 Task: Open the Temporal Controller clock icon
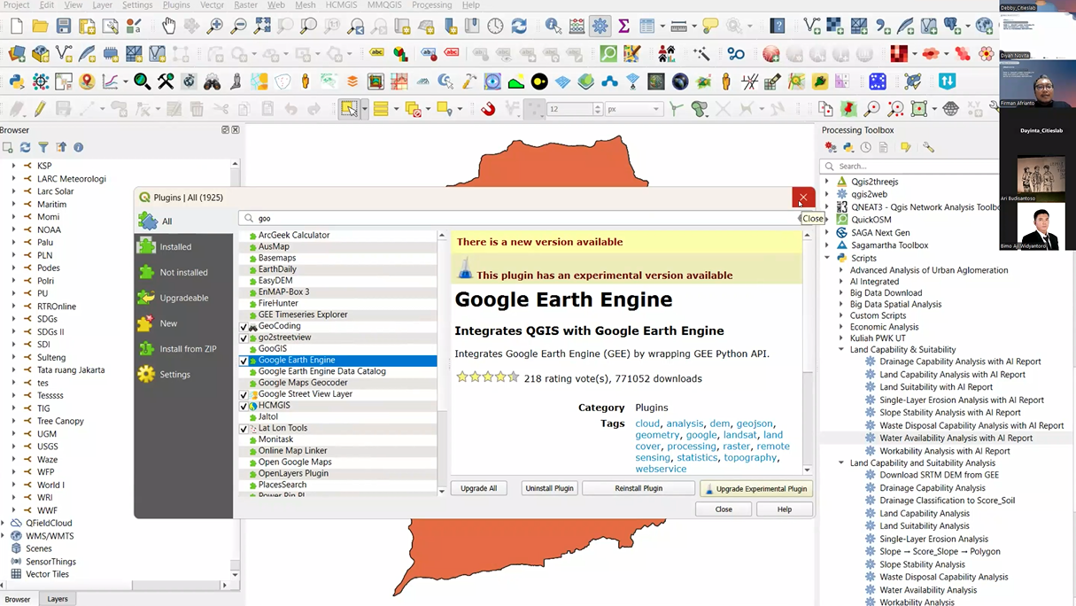pyautogui.click(x=495, y=27)
